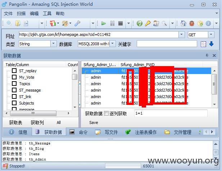Open dropdown arrow next to palette icon

tap(71, 23)
